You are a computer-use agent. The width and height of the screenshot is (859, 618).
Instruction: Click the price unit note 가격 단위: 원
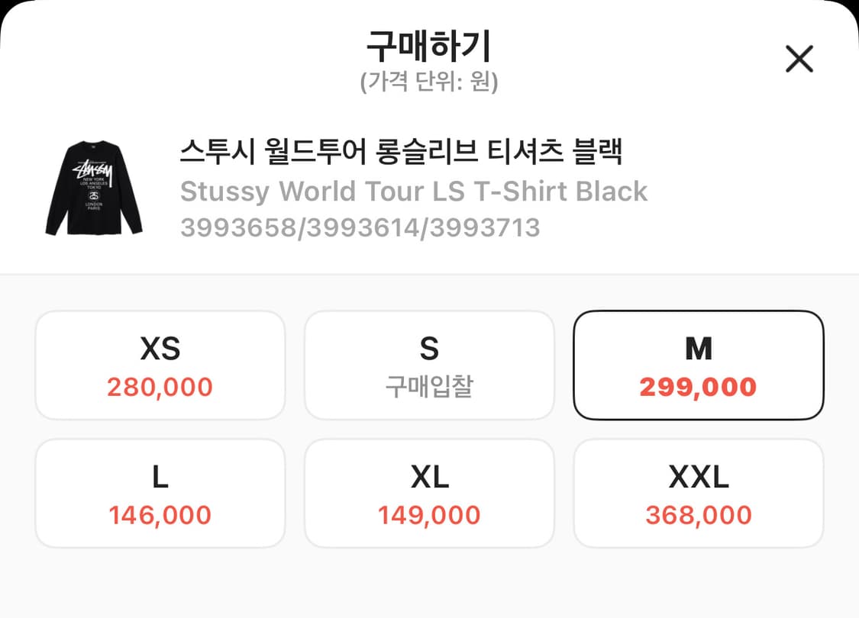pos(429,79)
